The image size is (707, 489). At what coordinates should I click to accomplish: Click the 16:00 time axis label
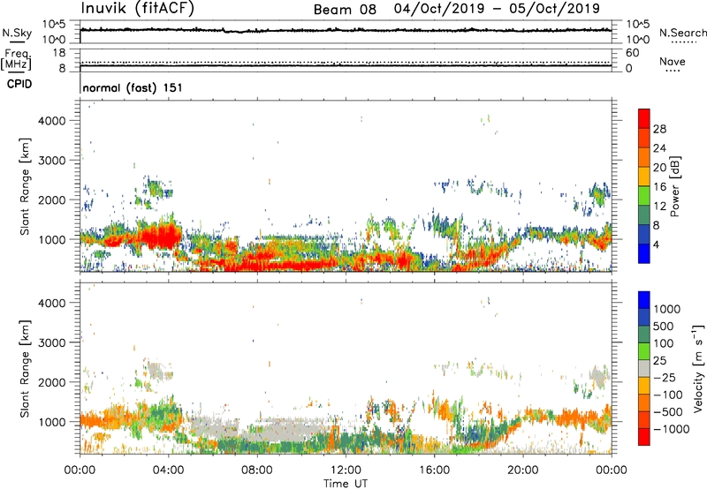coord(434,470)
